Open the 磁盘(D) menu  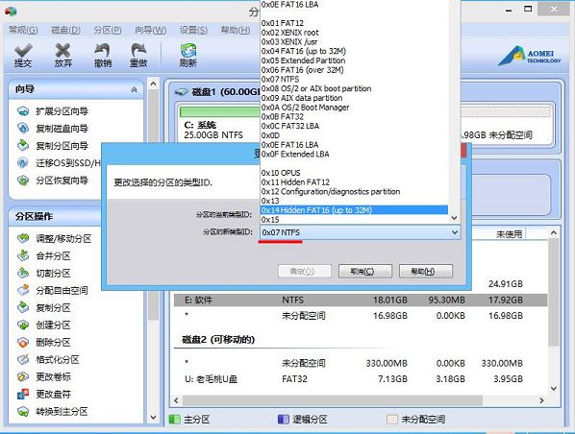tap(65, 30)
